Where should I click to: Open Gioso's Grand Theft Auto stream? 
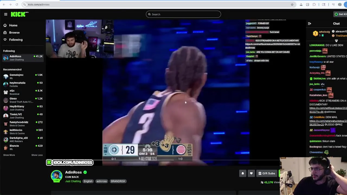click(x=23, y=100)
